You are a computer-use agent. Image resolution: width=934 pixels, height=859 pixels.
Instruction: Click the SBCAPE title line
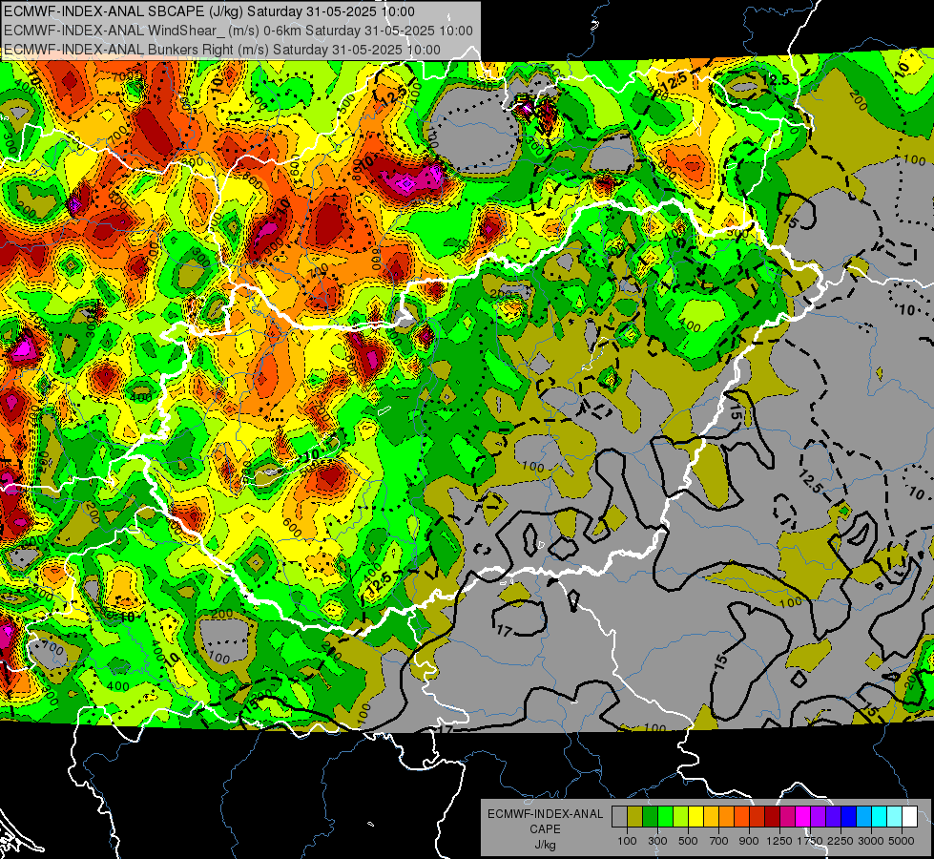tap(209, 11)
